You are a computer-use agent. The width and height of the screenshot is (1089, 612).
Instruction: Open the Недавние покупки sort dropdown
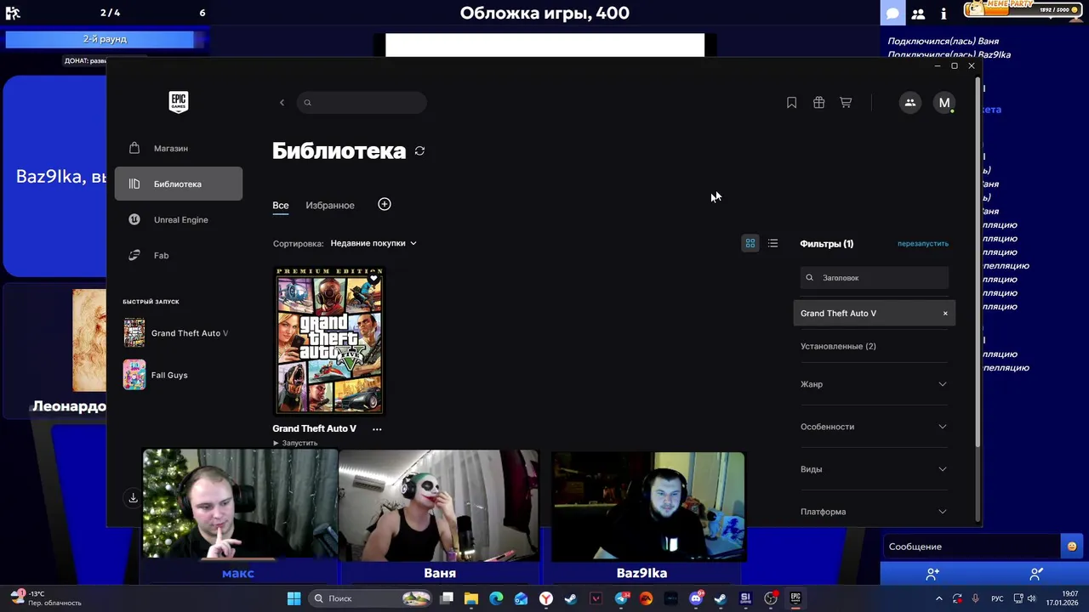pos(373,243)
